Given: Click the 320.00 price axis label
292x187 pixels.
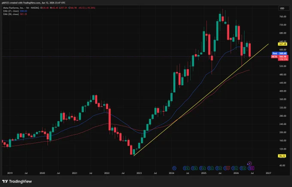Looking at the screenshot, I should 283,107.
